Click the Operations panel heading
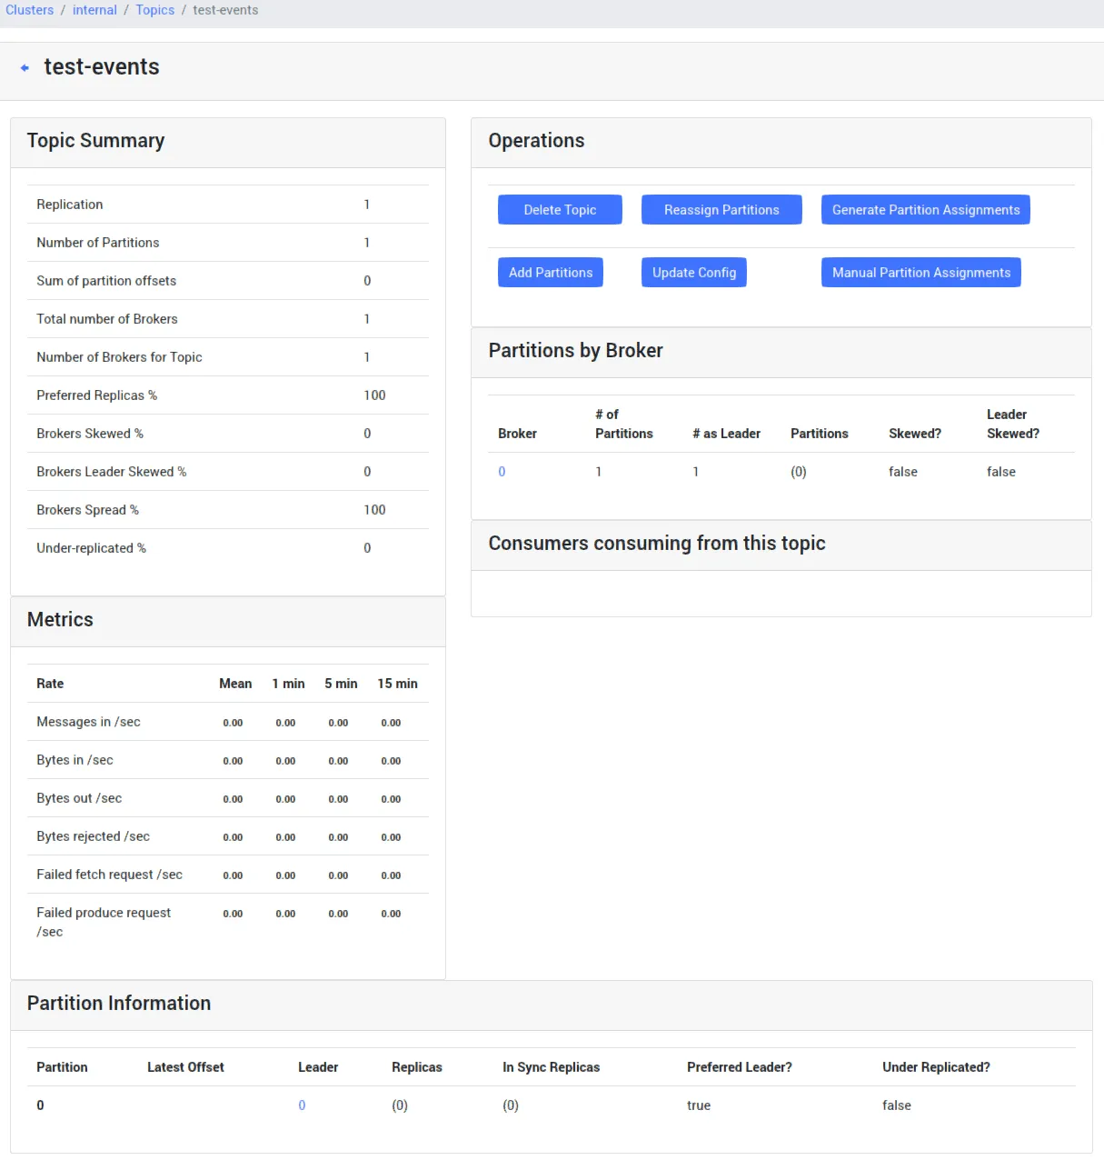1104x1160 pixels. click(536, 141)
